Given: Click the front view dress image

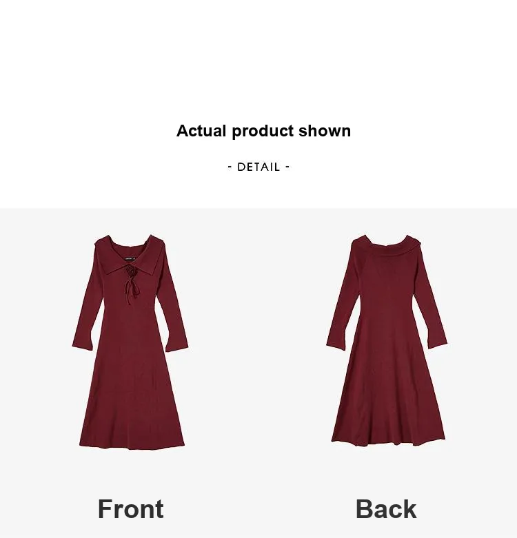Looking at the screenshot, I should pyautogui.click(x=130, y=342).
